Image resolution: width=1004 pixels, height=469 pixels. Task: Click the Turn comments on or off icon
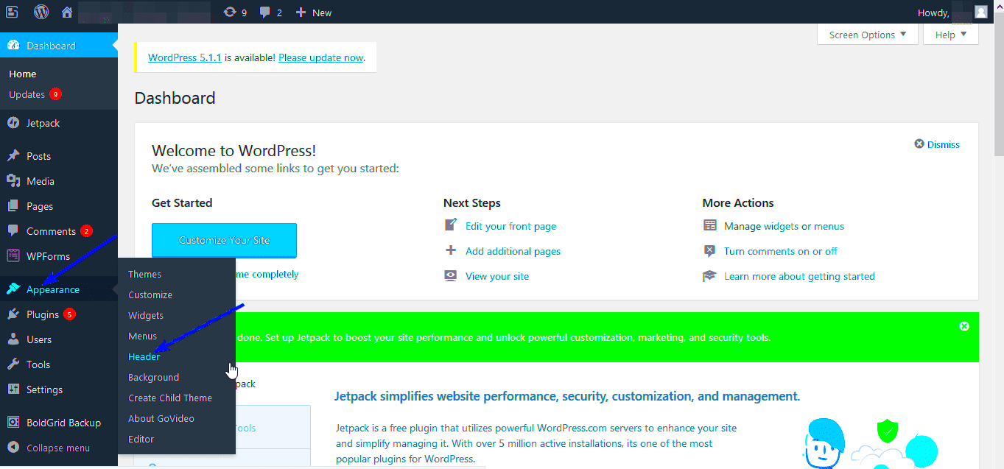coord(709,251)
